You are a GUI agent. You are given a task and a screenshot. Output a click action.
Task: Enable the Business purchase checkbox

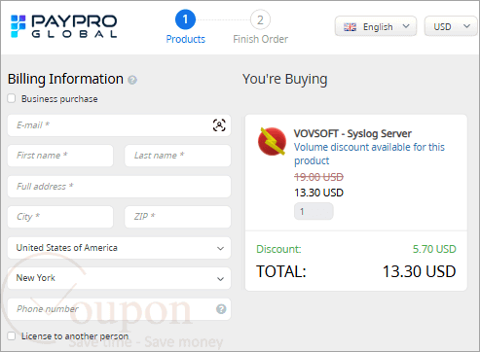12,98
